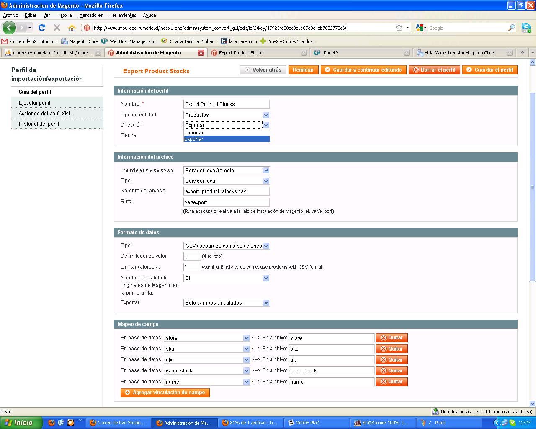The image size is (536, 429).
Task: Open the sku database field dropdown
Action: [207, 349]
